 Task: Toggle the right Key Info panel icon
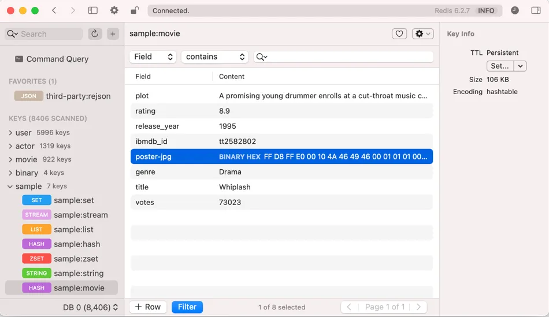pos(536,10)
